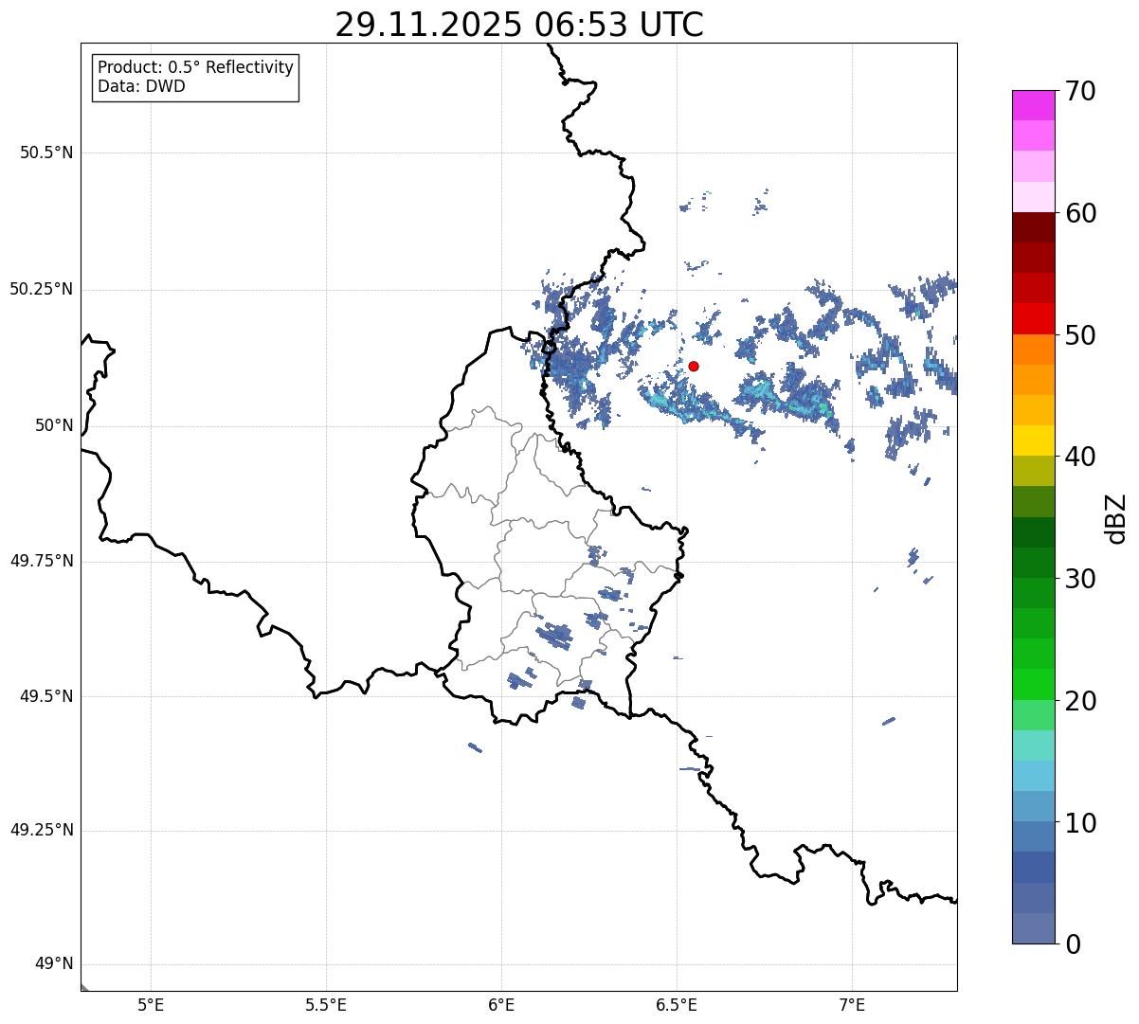
Task: Click the bright green swatch just above 20
Action: coord(1033,684)
